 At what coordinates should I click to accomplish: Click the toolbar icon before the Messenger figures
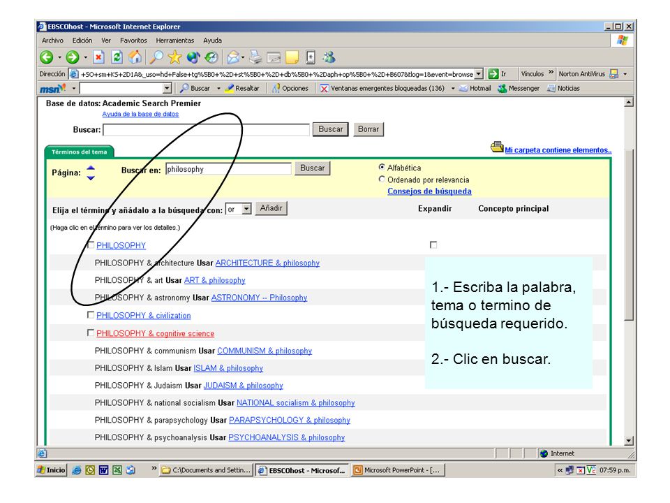click(x=311, y=57)
